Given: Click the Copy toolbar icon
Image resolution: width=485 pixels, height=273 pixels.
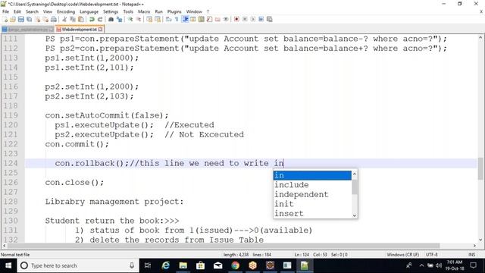Looking at the screenshot, I should coord(73,19).
